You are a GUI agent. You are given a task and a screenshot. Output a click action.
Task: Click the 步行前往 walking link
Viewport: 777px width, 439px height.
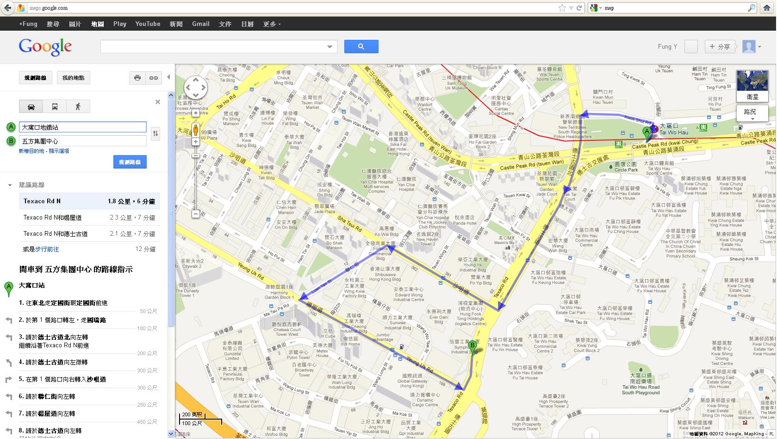pos(47,249)
